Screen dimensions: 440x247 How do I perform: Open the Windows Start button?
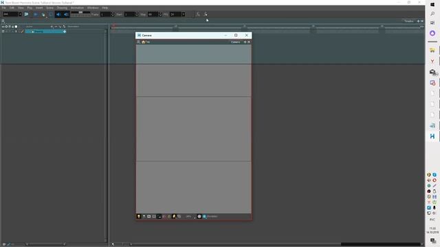[432, 5]
